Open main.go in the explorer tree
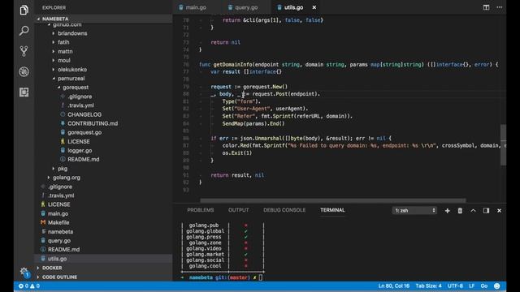Screen dimensions: 520x292 (x=58, y=214)
